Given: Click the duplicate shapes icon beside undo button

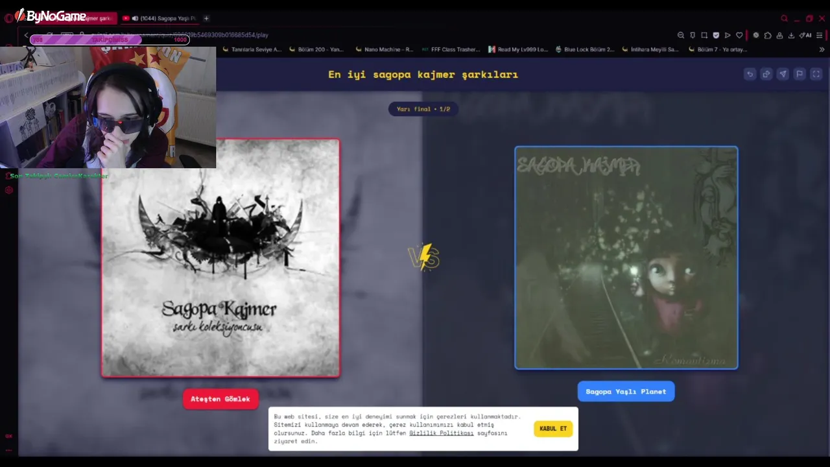Looking at the screenshot, I should point(766,74).
